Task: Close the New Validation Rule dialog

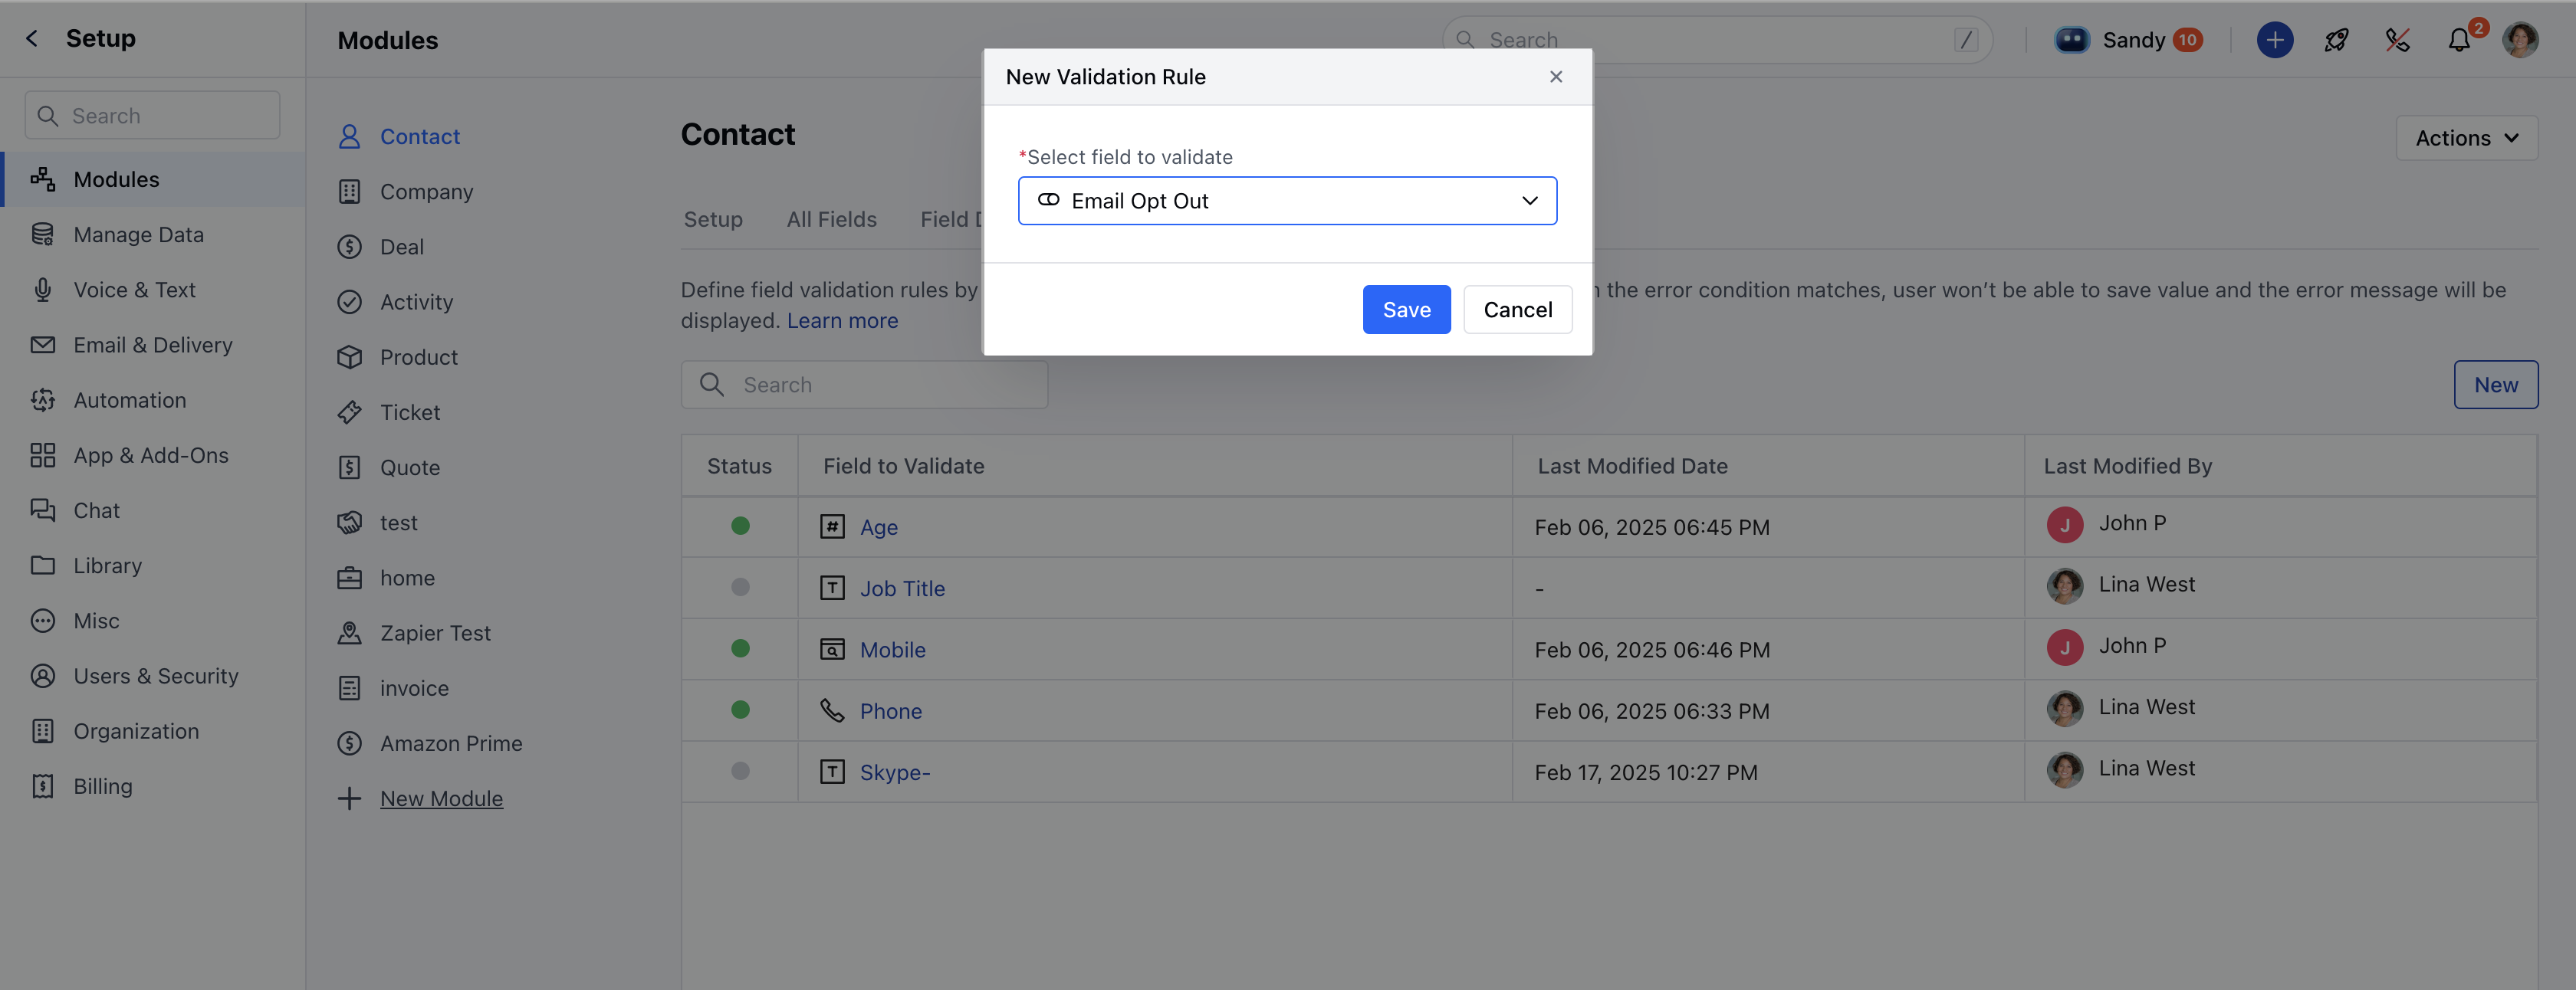Action: (1556, 77)
